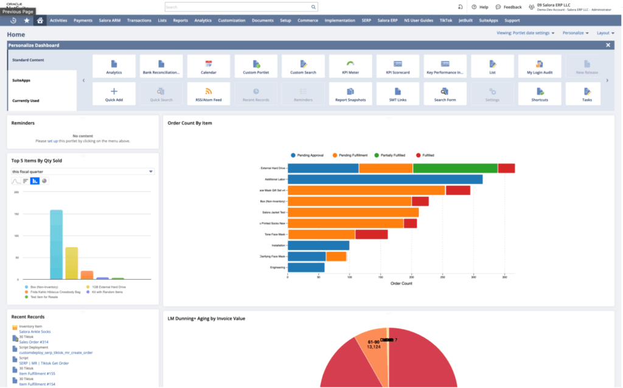Expand the Personalize dropdown
Image resolution: width=623 pixels, height=388 pixels.
576,33
